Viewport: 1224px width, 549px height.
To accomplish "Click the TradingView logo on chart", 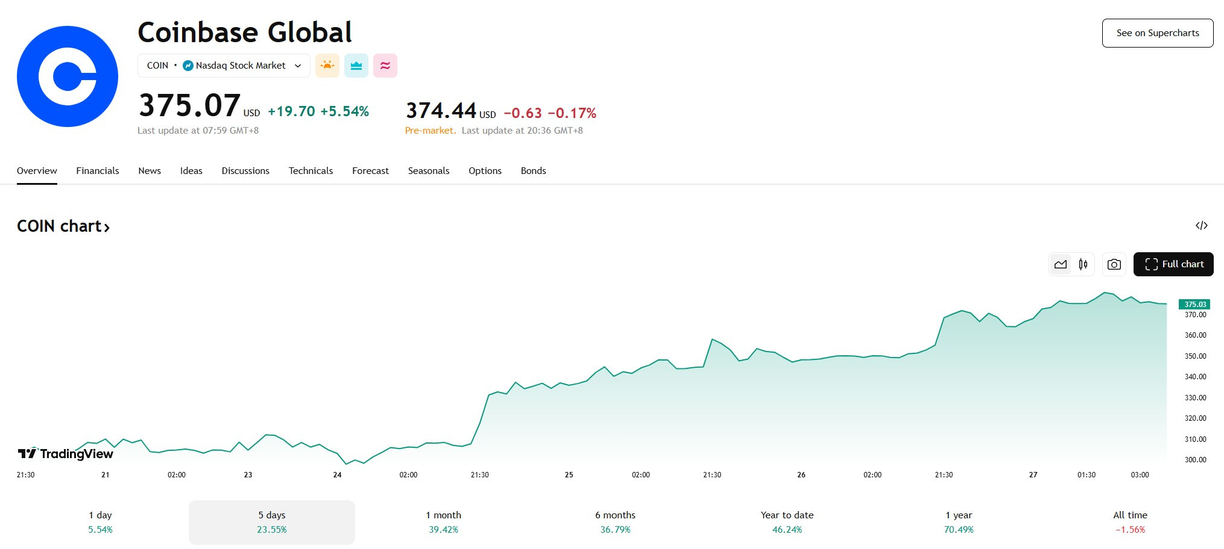I will pos(65,454).
